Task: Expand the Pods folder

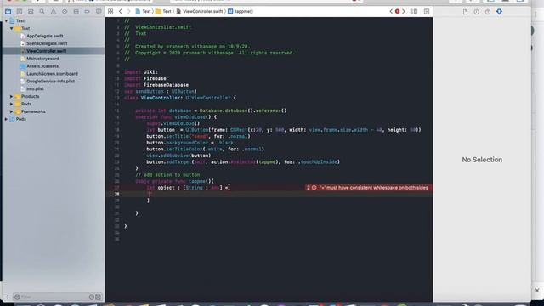Action: [x=11, y=104]
